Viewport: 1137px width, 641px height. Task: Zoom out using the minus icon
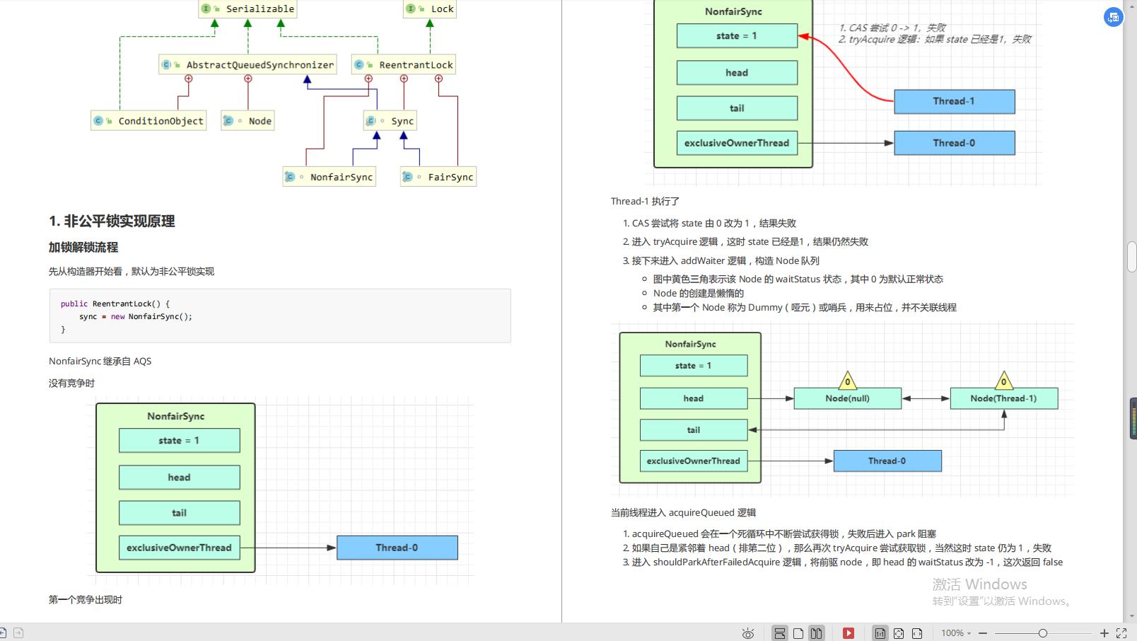click(982, 633)
